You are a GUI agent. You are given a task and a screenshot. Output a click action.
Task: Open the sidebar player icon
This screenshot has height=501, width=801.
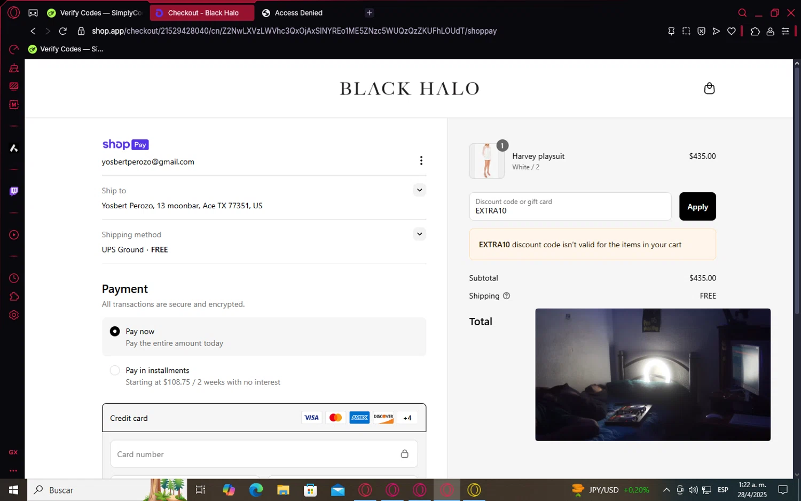pyautogui.click(x=14, y=235)
